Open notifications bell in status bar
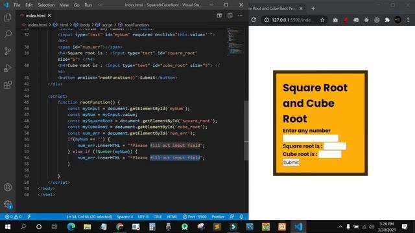This screenshot has width=415, height=233. [241, 217]
